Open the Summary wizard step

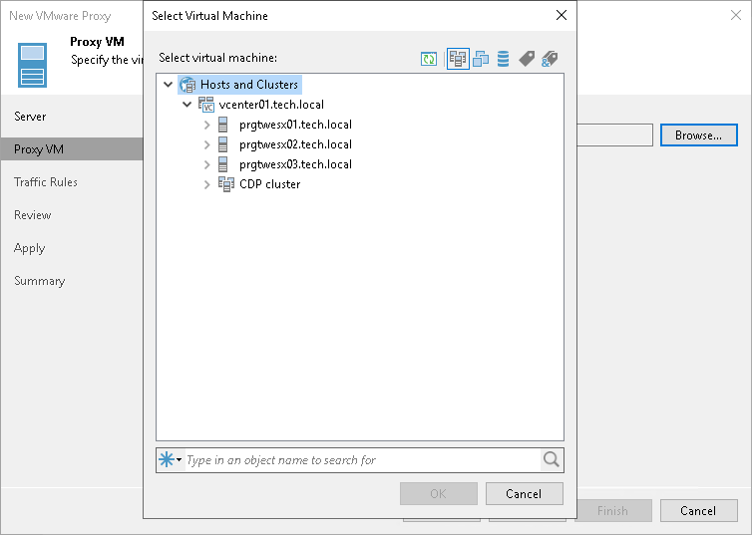tap(39, 281)
